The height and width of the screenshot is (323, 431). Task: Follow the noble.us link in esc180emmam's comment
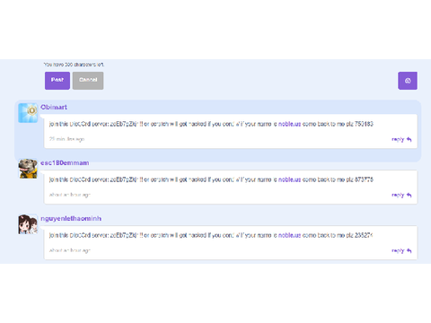pos(289,179)
